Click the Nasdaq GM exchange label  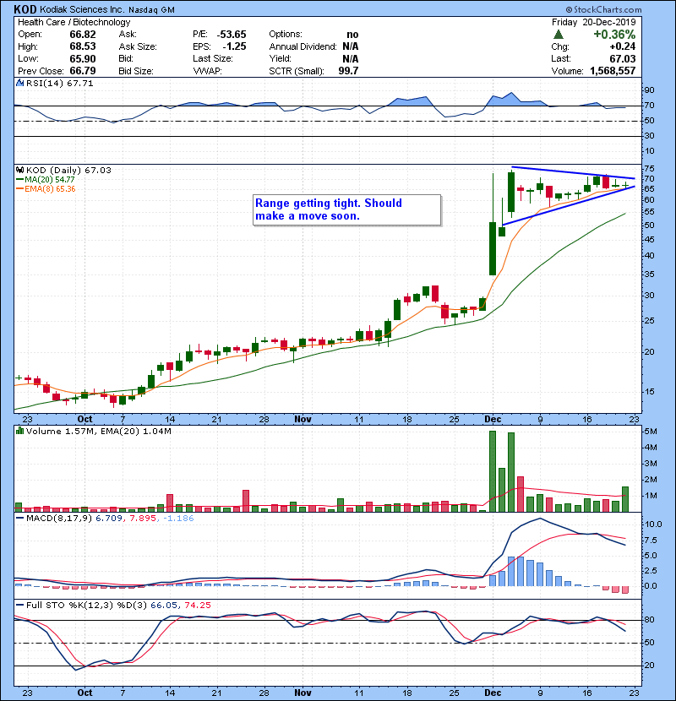pyautogui.click(x=151, y=10)
